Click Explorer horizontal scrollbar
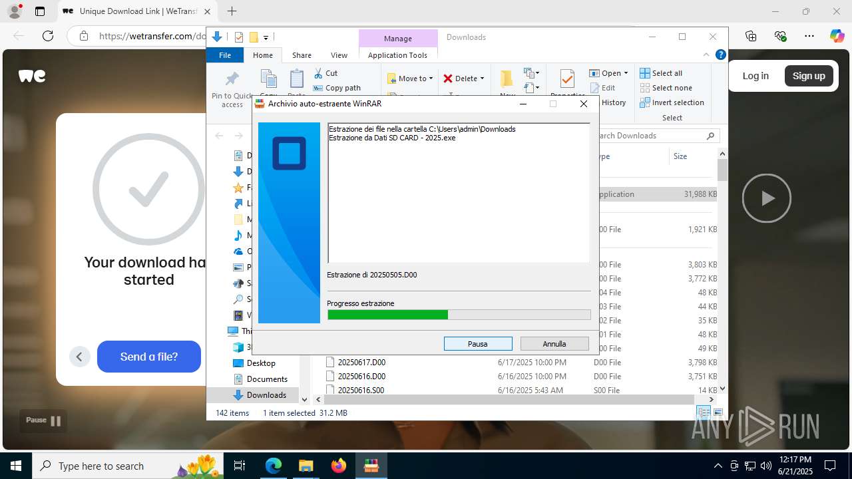 pyautogui.click(x=509, y=399)
